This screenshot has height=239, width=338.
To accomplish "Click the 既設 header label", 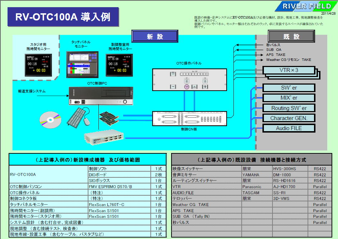I will click(x=291, y=36).
